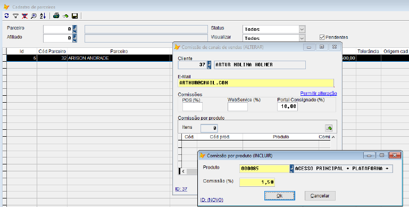Confirm with the Ok button
This screenshot has height=207, width=409.
click(280, 195)
